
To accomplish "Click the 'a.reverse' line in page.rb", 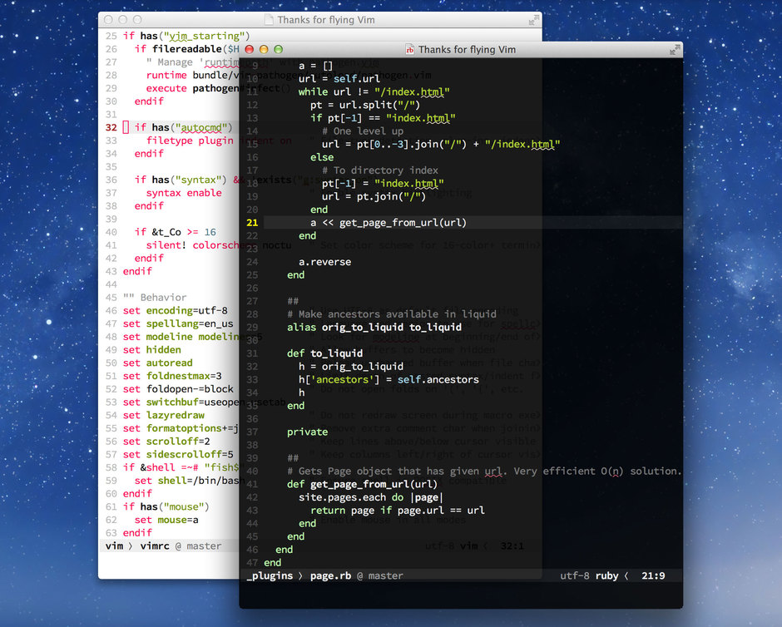I will click(x=324, y=262).
